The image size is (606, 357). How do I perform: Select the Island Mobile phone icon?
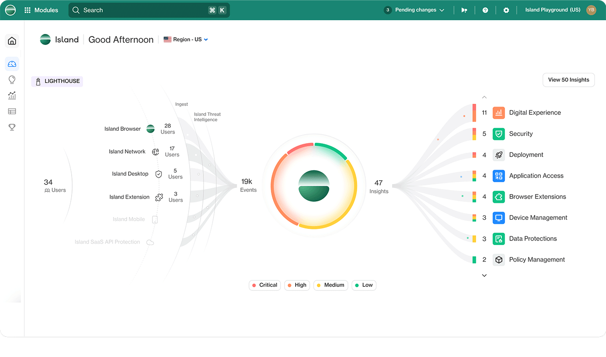coord(155,219)
